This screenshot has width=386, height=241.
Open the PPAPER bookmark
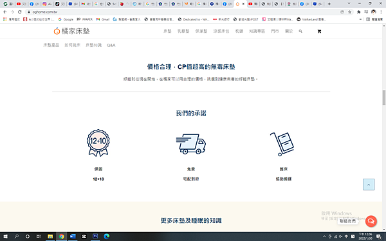pos(85,19)
